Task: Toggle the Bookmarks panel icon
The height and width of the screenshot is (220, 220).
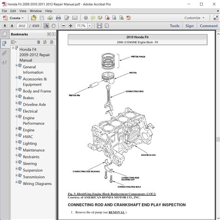Action: click(x=4, y=44)
